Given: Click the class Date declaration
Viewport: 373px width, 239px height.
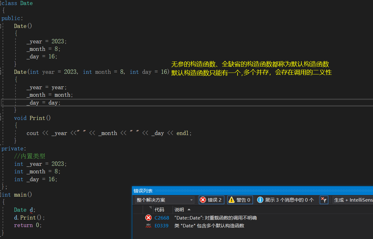Looking at the screenshot, I should tap(17, 3).
